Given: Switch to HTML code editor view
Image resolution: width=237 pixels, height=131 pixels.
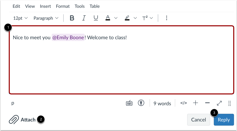Looking at the screenshot, I should pos(183,103).
